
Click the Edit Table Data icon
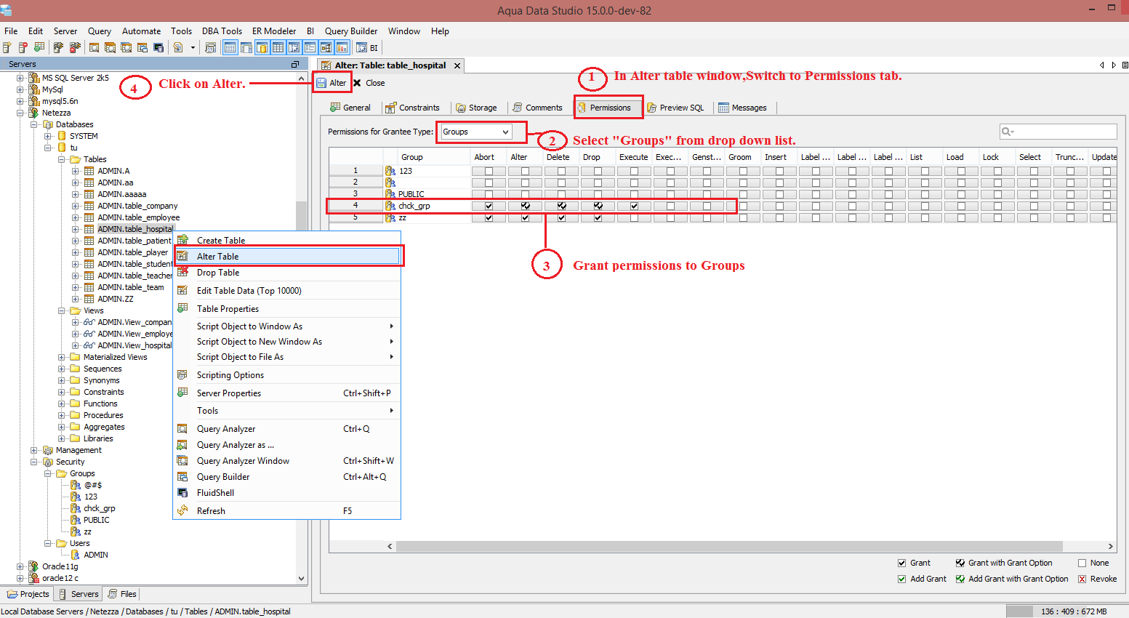click(x=183, y=291)
